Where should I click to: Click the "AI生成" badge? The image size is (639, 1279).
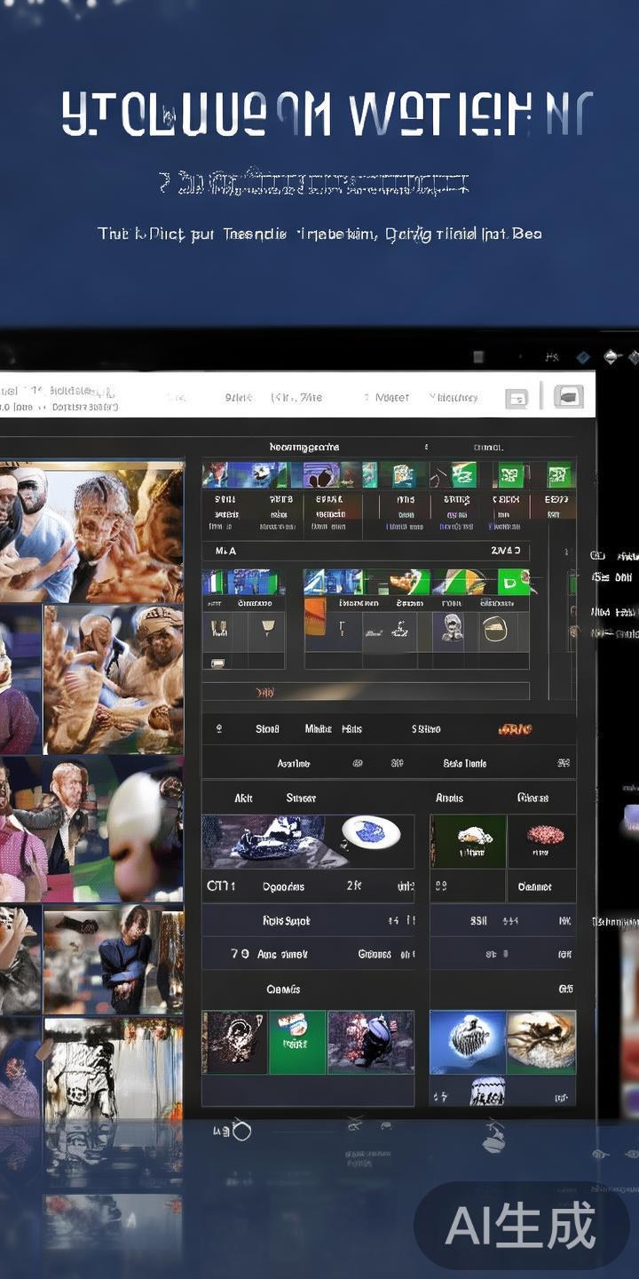(521, 1226)
